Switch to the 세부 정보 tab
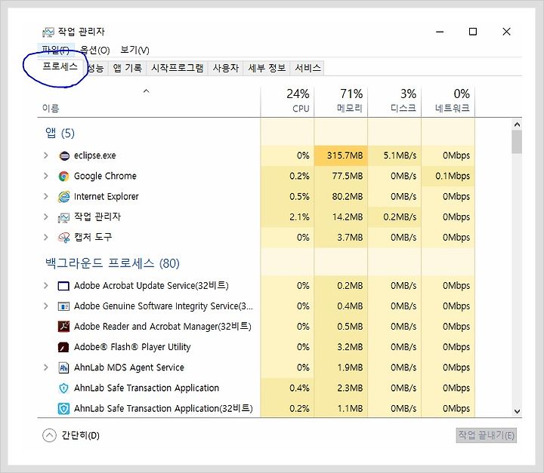Viewport: 544px width, 473px height. pyautogui.click(x=267, y=68)
